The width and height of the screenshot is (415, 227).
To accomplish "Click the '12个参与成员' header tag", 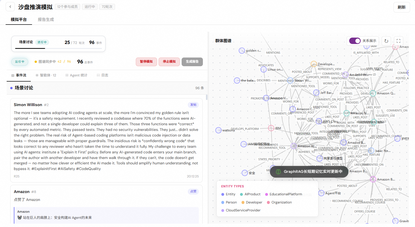I will click(x=67, y=7).
